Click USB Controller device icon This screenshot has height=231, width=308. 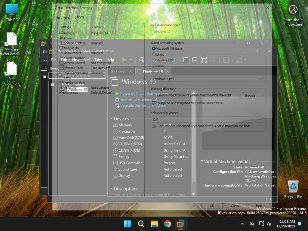pyautogui.click(x=115, y=163)
